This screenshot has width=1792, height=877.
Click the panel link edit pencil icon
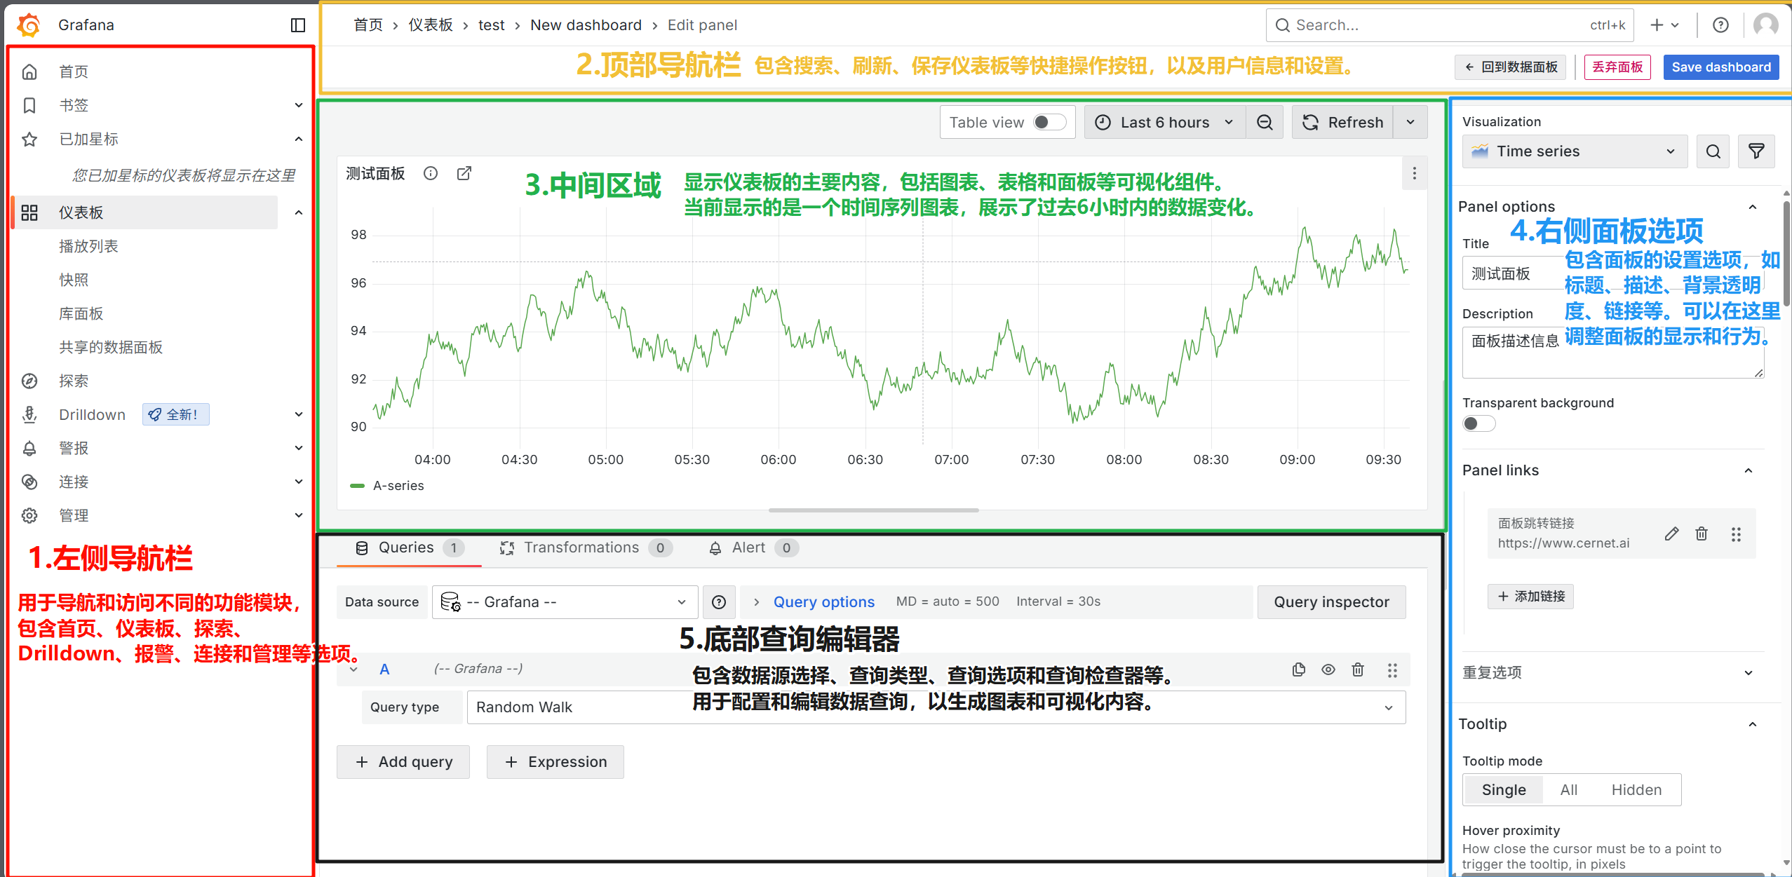[1671, 534]
